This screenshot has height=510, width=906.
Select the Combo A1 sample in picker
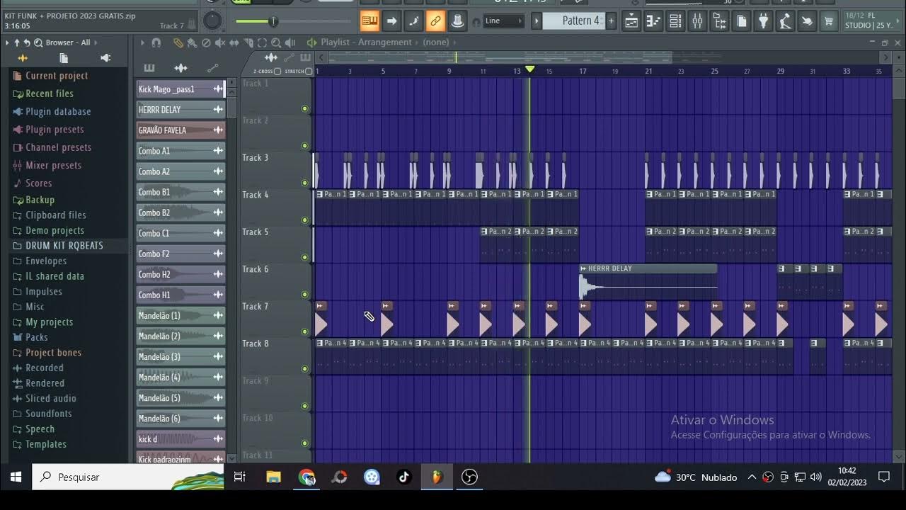pyautogui.click(x=180, y=151)
